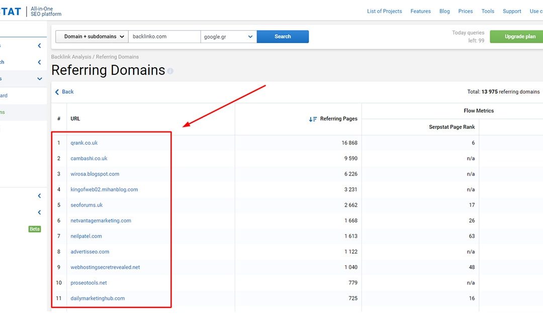Click the Beta badge in the sidebar
543x314 pixels.
35,229
